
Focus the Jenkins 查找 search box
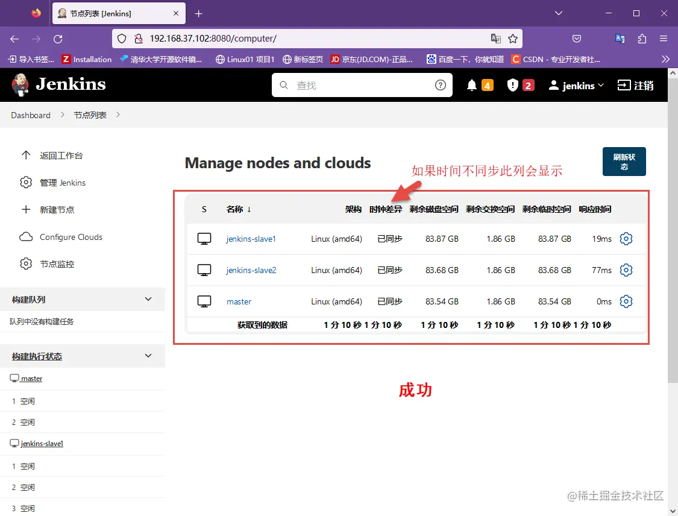click(362, 85)
